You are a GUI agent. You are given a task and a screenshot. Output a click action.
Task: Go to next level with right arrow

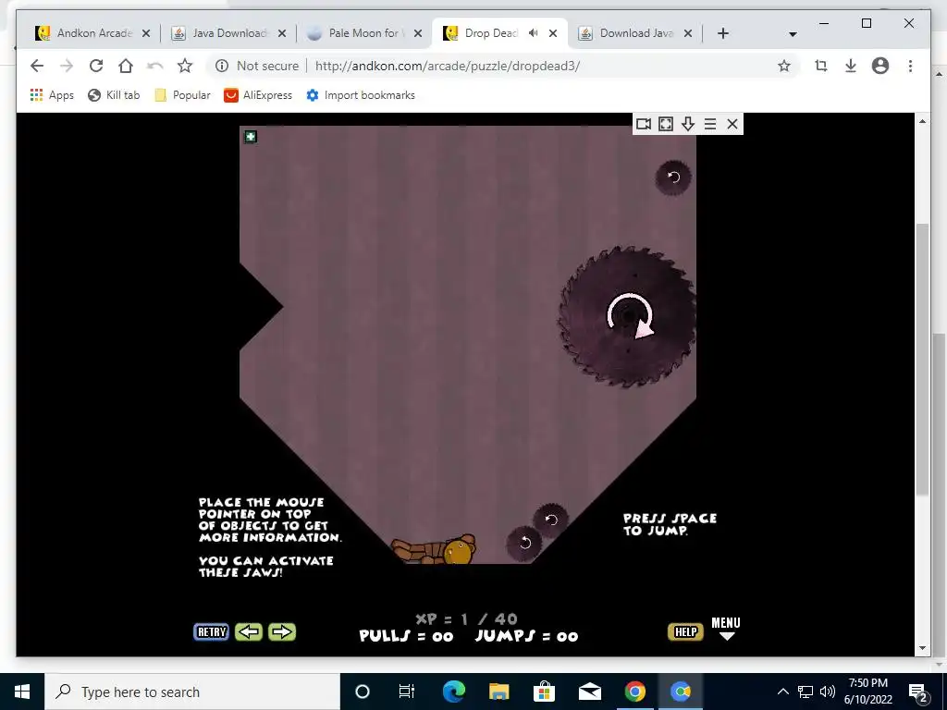[x=282, y=631]
